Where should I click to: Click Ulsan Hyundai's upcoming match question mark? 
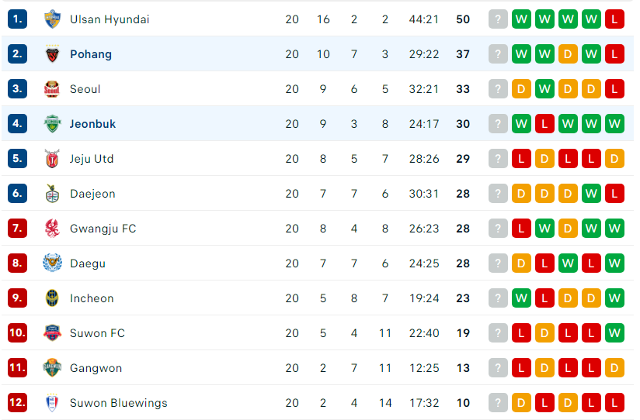pos(498,19)
